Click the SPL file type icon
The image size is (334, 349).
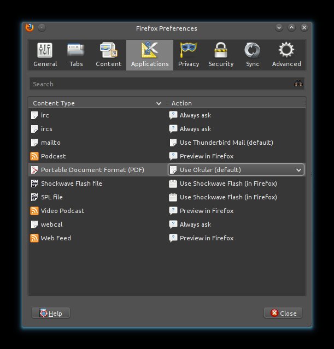click(34, 197)
